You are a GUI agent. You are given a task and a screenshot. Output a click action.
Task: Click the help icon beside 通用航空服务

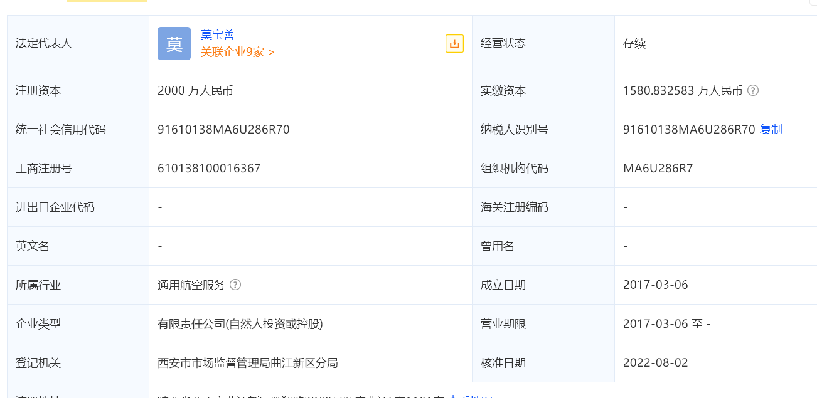point(235,285)
